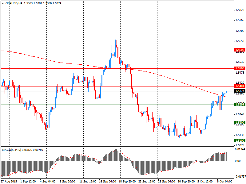The width and height of the screenshot is (246, 184).
Task: Click the 1.5299 green level label
Action: coord(240,104)
